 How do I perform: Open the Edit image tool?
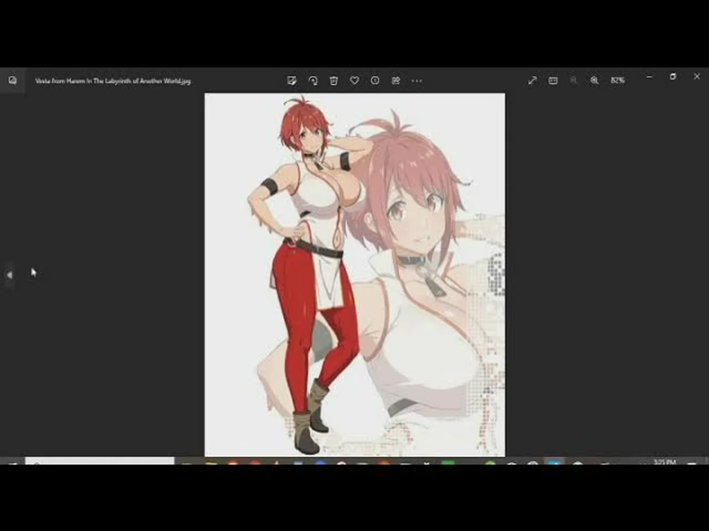292,81
